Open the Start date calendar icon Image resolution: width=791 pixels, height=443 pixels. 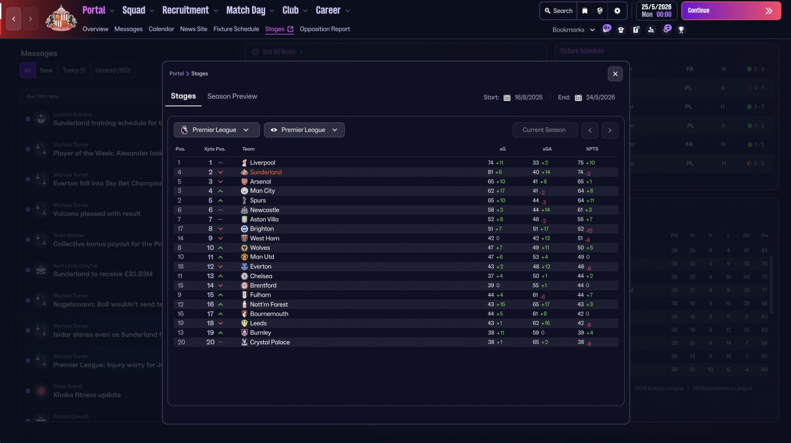click(x=507, y=98)
